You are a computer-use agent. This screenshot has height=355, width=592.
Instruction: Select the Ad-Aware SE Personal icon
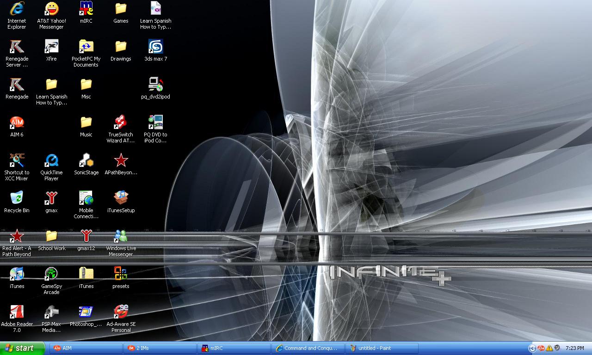coord(121,312)
